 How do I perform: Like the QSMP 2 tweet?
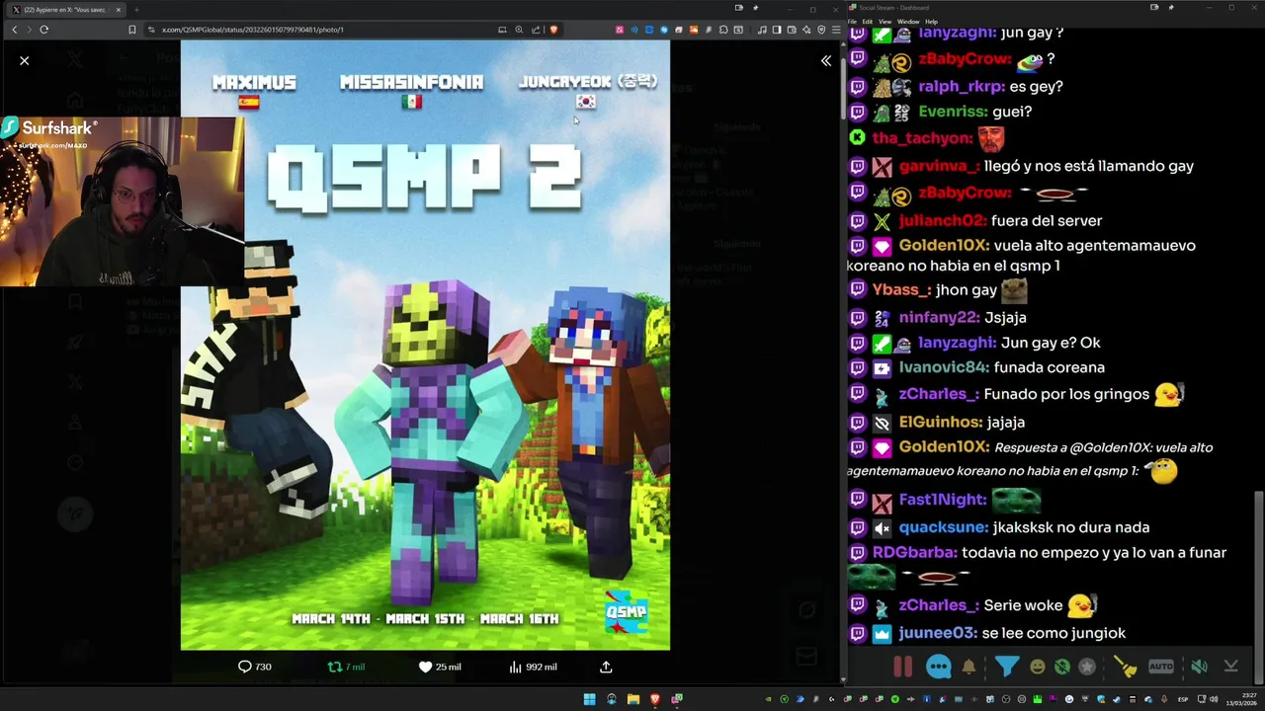[440, 667]
